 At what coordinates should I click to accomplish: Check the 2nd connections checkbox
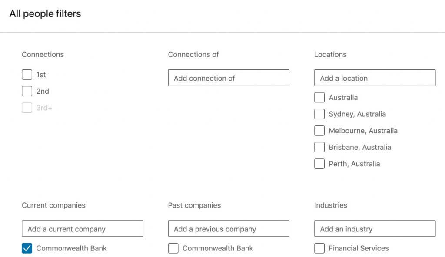(27, 91)
